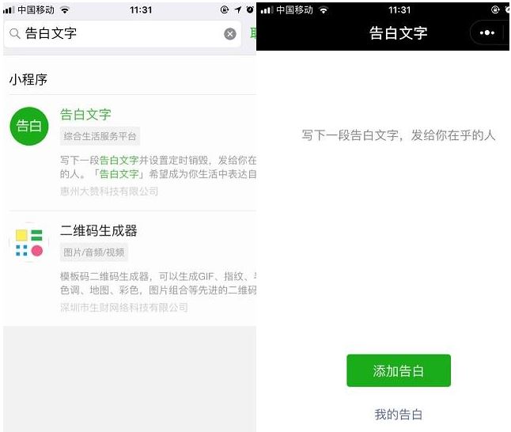Select the 告白文字 result title
This screenshot has width=511, height=432.
85,115
